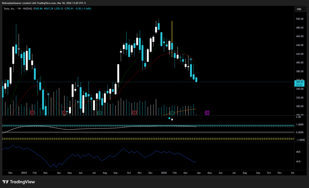Viewport: 309px width, 188px height.
Task: Click the purple upcoming earnings marker
Action: click(207, 113)
